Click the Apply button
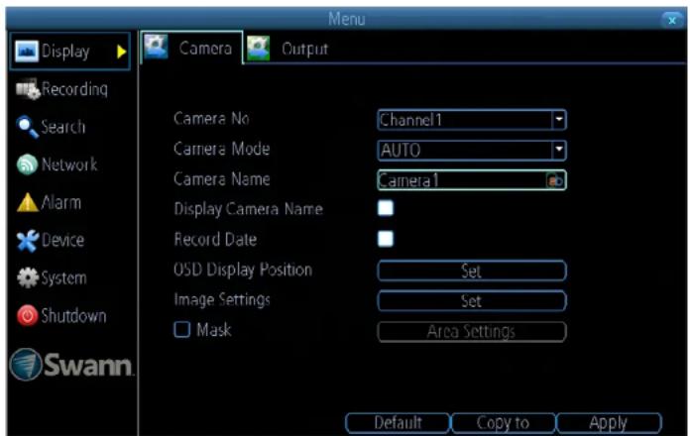This screenshot has width=690, height=436. [x=609, y=423]
